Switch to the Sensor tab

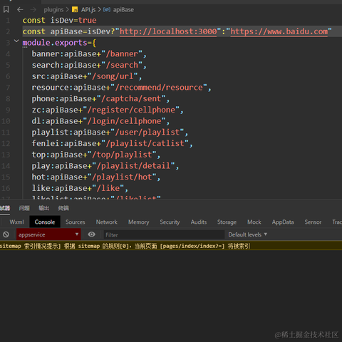[313, 222]
